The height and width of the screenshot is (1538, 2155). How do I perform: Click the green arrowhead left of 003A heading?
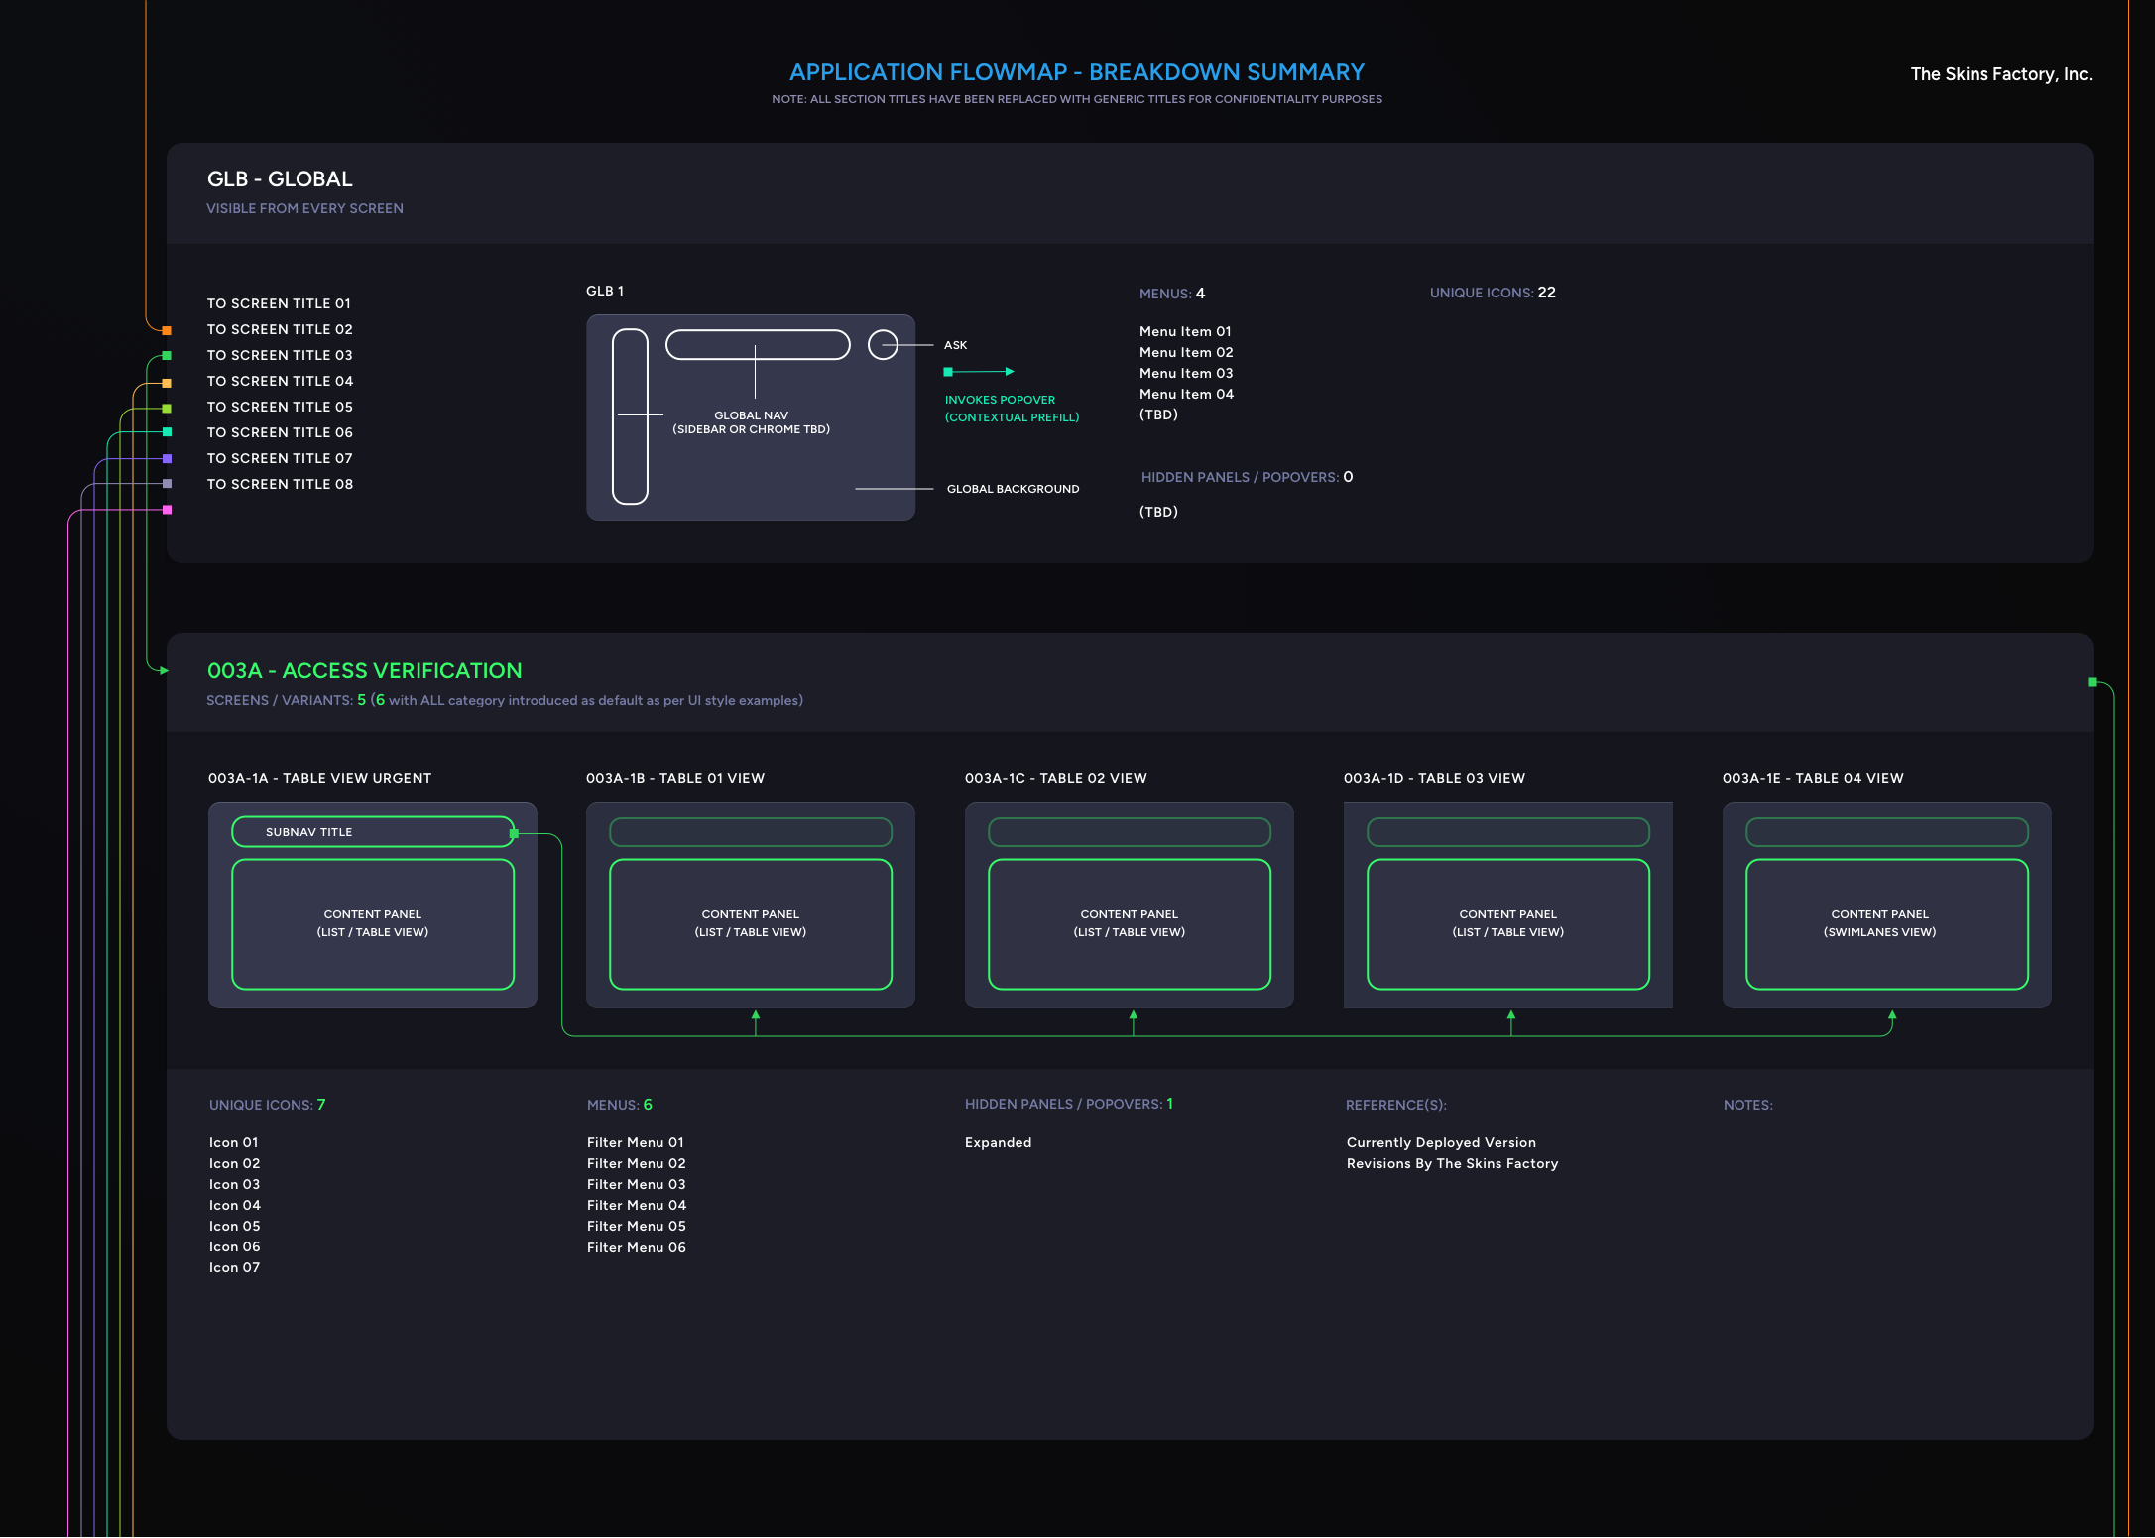tap(164, 671)
